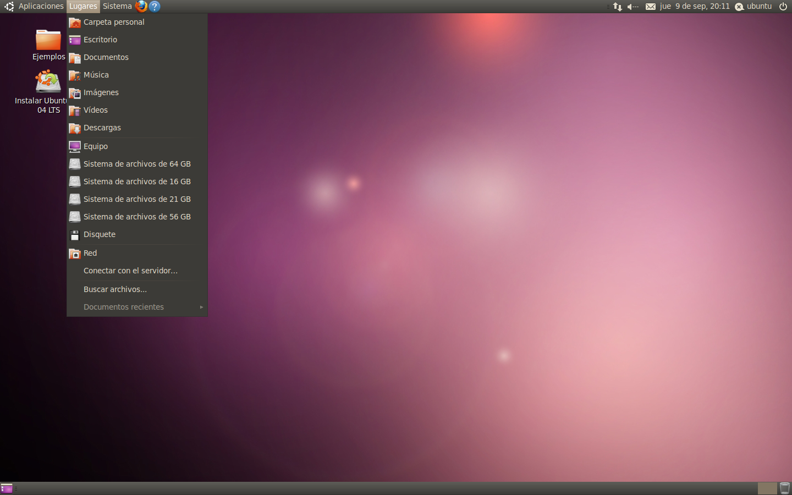
Task: Open the help question-mark icon
Action: [155, 6]
